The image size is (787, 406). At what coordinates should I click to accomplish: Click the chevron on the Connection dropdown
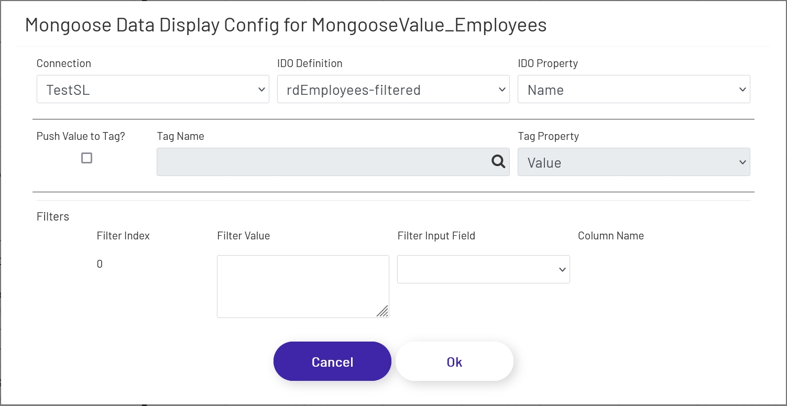(262, 89)
